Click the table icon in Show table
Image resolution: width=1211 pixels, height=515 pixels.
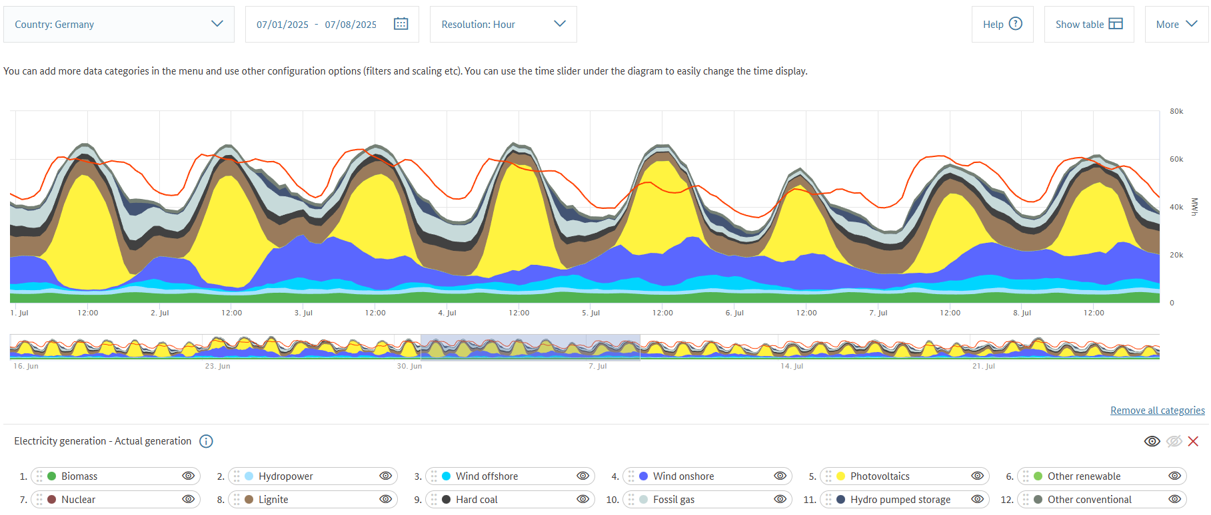point(1116,24)
